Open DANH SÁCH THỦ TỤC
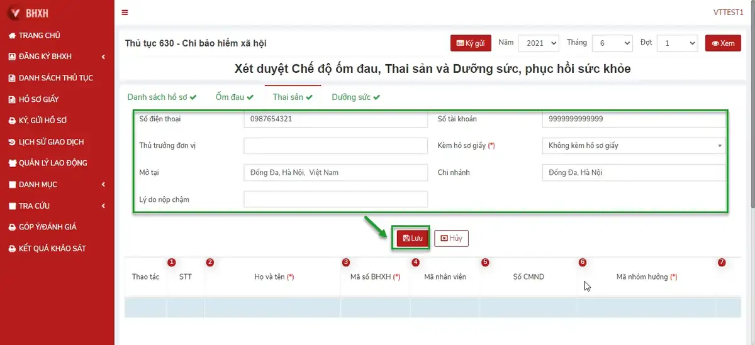755x345 pixels. tap(56, 78)
